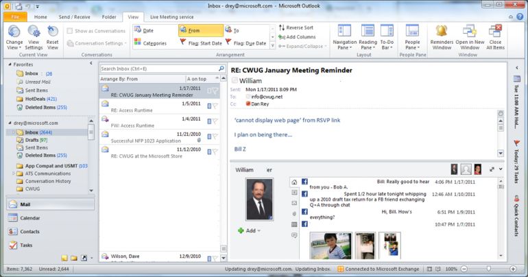
Task: Open the Drafts folder
Action: (32, 140)
